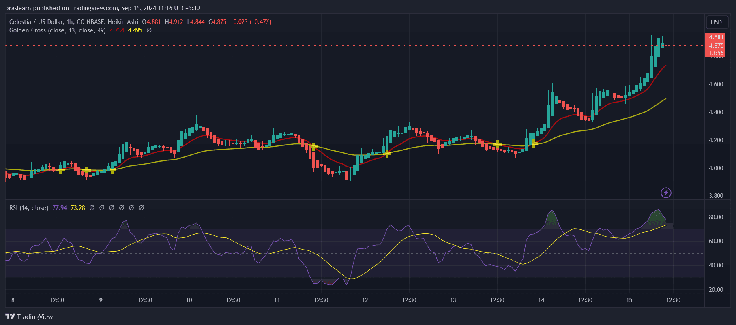736x325 pixels.
Task: Click date label 9 on time axis
Action: [101, 300]
